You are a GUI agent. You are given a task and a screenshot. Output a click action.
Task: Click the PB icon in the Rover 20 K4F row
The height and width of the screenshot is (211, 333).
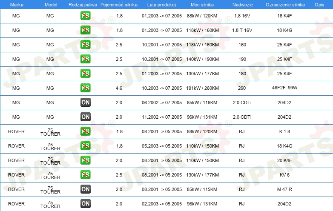pyautogui.click(x=85, y=160)
